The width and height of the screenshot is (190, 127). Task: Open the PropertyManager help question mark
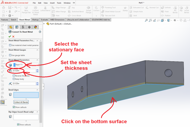point(40,32)
